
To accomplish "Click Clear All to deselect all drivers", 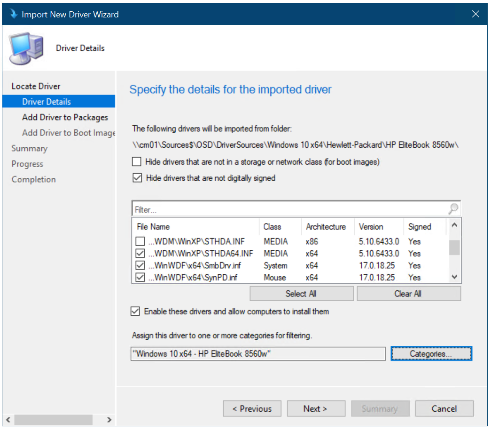I will tap(408, 293).
